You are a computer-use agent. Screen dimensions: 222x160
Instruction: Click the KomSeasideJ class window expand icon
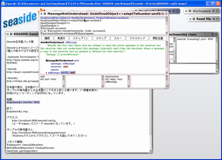click(x=213, y=34)
